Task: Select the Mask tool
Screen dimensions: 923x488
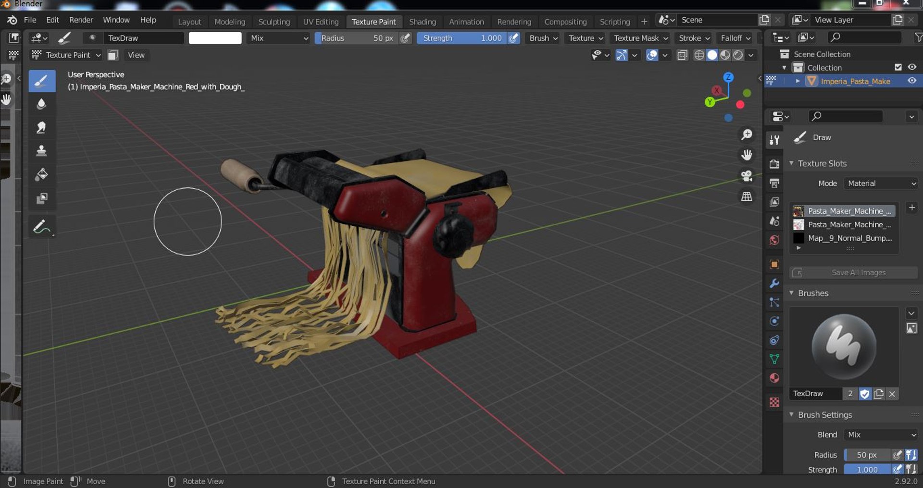Action: pos(42,198)
